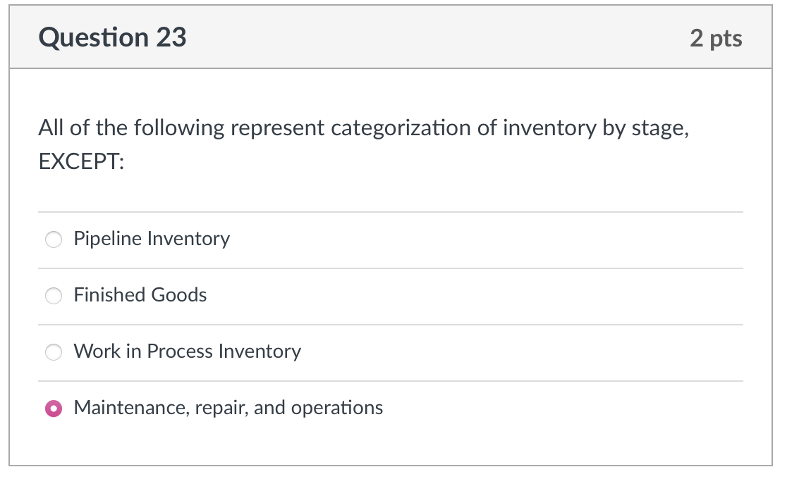Choose the Work in Process Inventory option
Screen dimensions: 811x486
click(53, 351)
